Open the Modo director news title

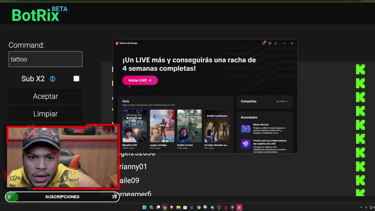pyautogui.click(x=261, y=125)
